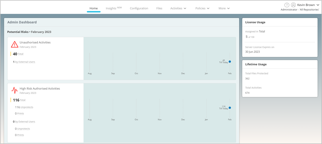Image resolution: width=322 pixels, height=144 pixels.
Task: Expand the Policies dropdown menu
Action: point(202,8)
